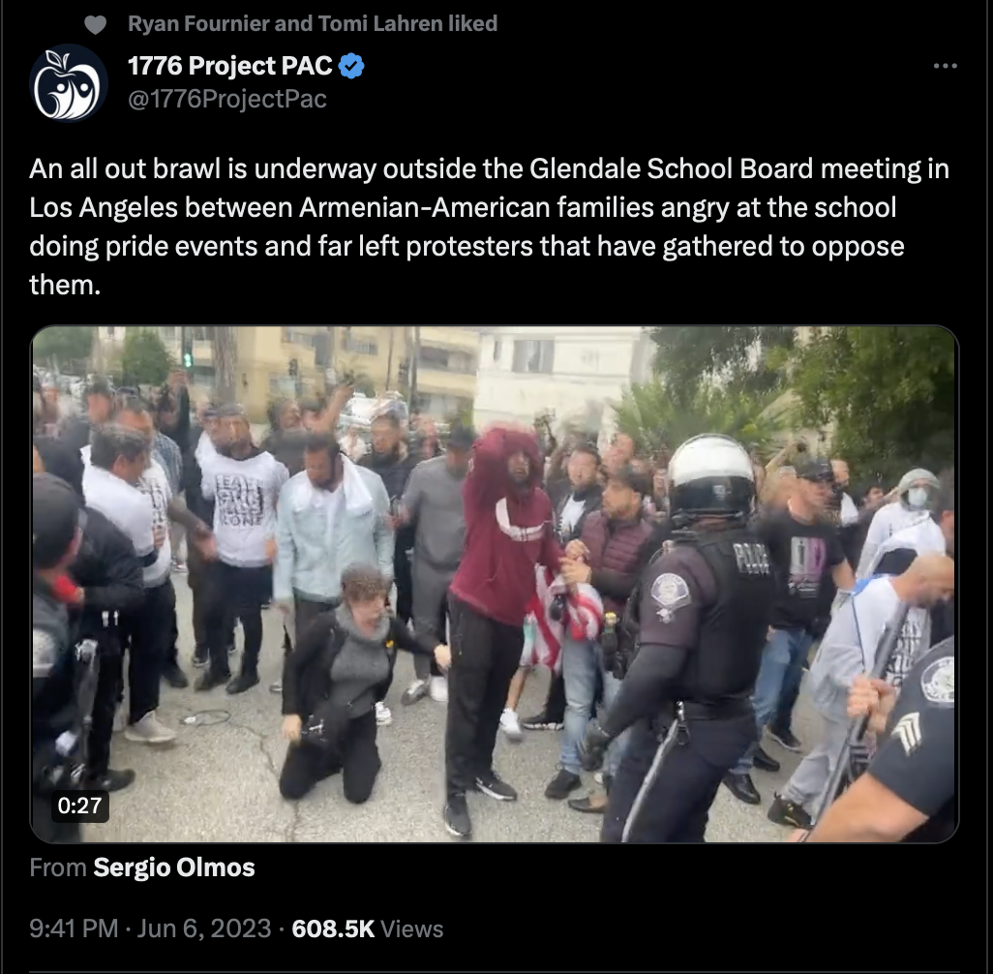The width and height of the screenshot is (993, 974).
Task: Click the blue verified checkmark badge
Action: point(351,66)
